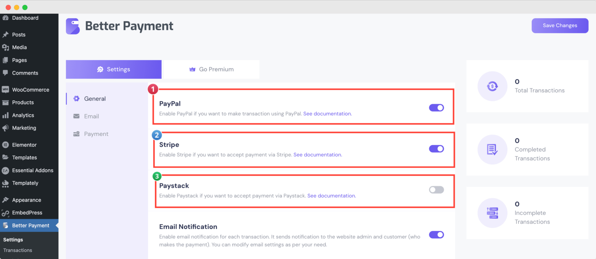596x259 pixels.
Task: Click the Marketing megaphone icon
Action: point(5,128)
